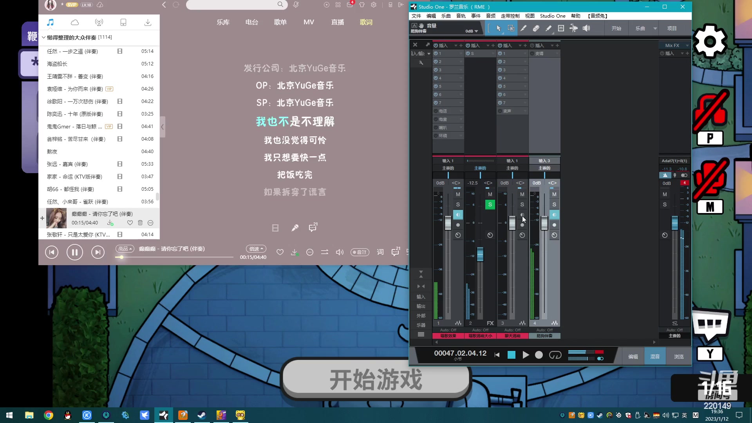This screenshot has height=423, width=752.
Task: Switch to the 电台 tab
Action: 251,22
